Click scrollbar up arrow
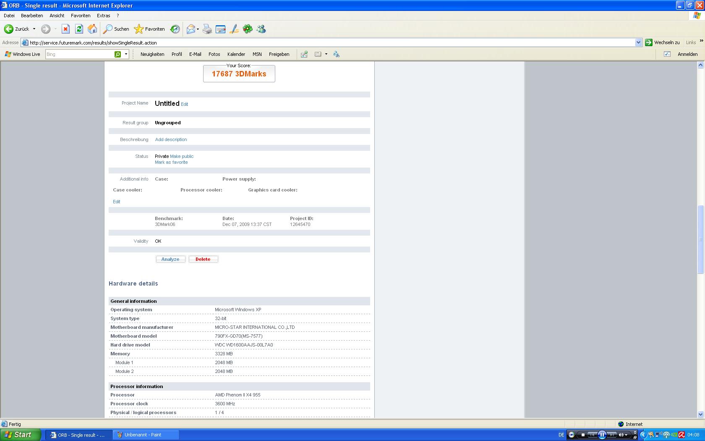 tap(700, 65)
